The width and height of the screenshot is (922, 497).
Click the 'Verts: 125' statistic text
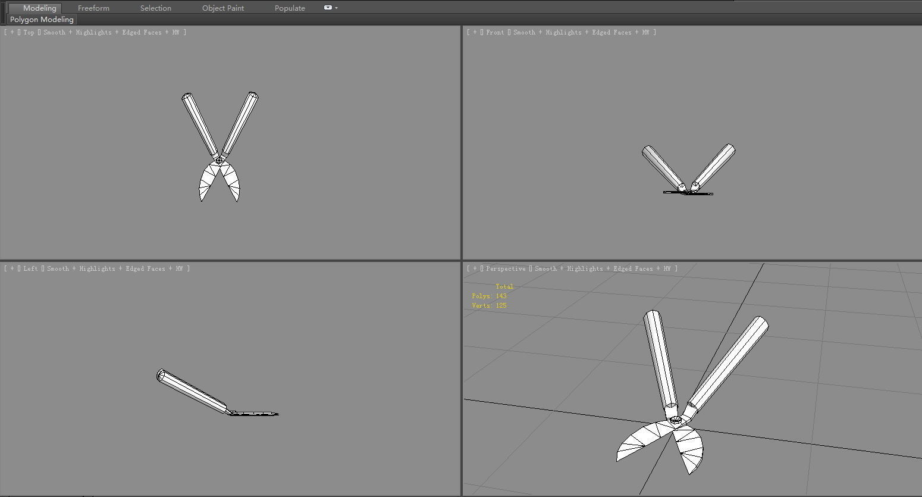(x=489, y=305)
